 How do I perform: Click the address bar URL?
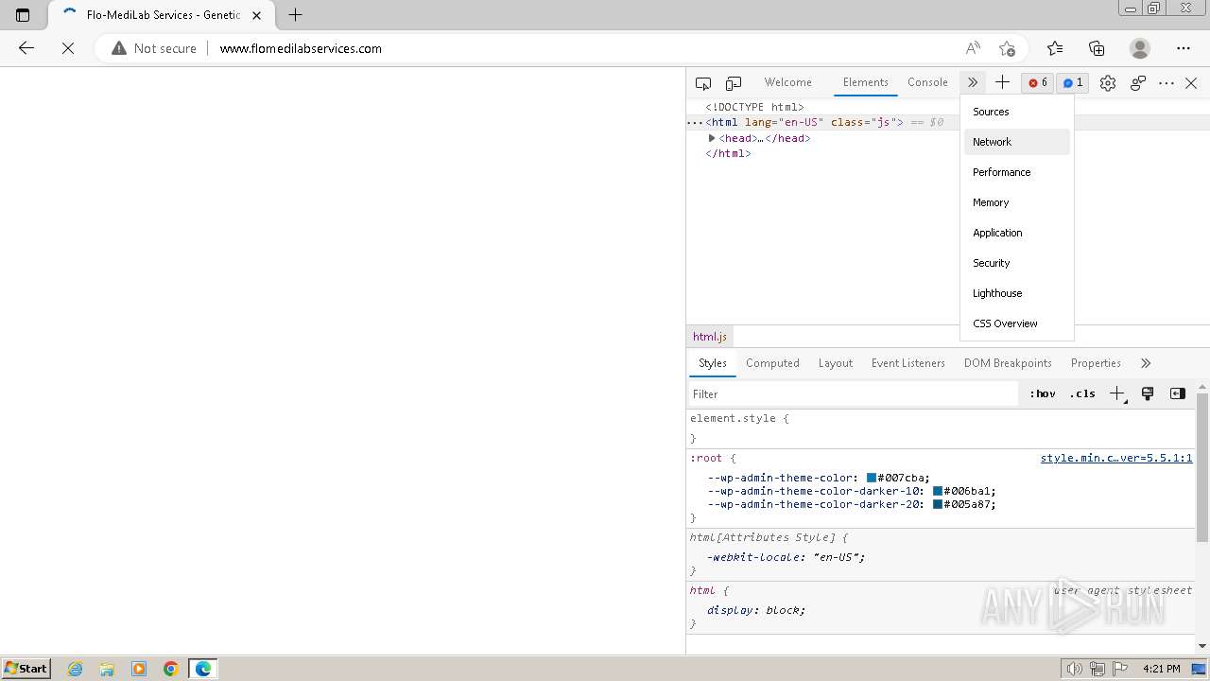[301, 48]
